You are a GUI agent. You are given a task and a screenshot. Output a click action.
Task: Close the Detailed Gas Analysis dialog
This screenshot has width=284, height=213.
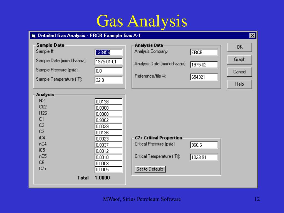click(x=252, y=35)
